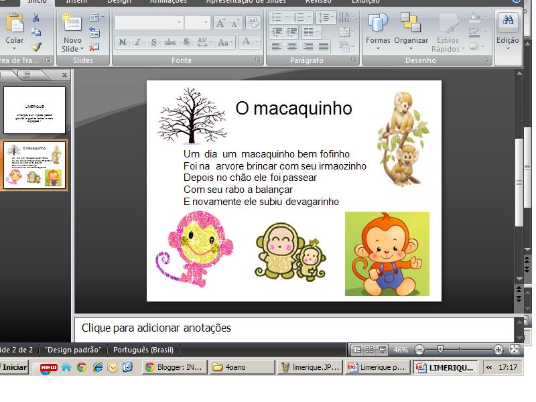Click the 46% zoom level
Image resolution: width=536 pixels, height=402 pixels.
pos(400,350)
